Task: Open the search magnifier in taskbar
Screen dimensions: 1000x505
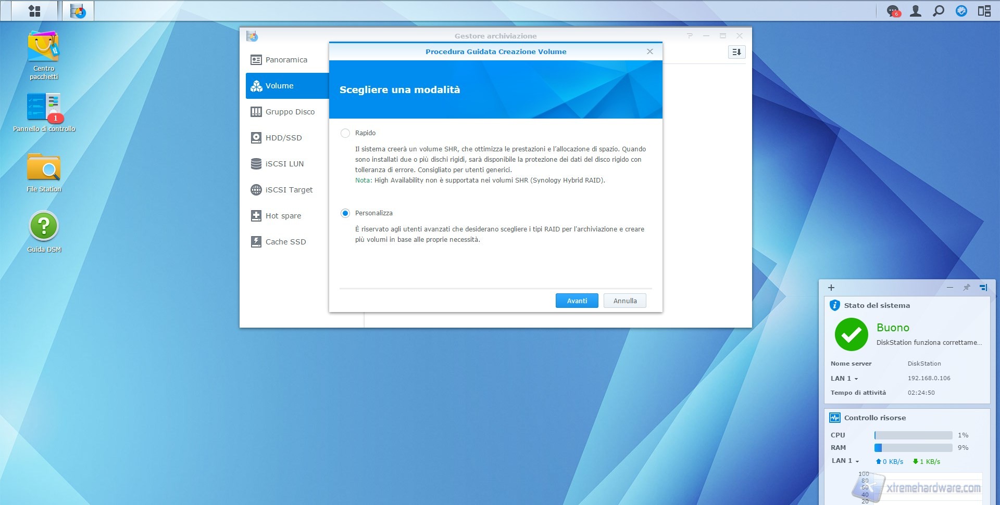Action: pos(939,11)
